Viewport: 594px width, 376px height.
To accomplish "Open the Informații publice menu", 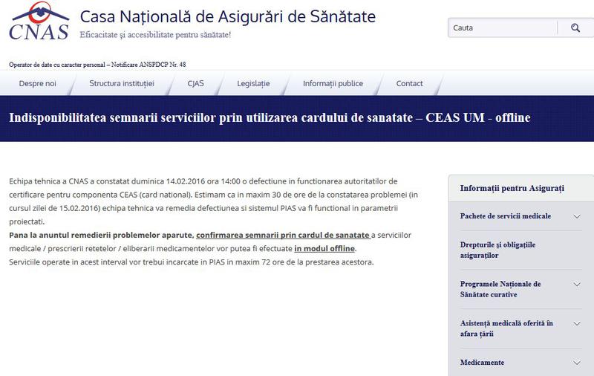I will coord(333,83).
